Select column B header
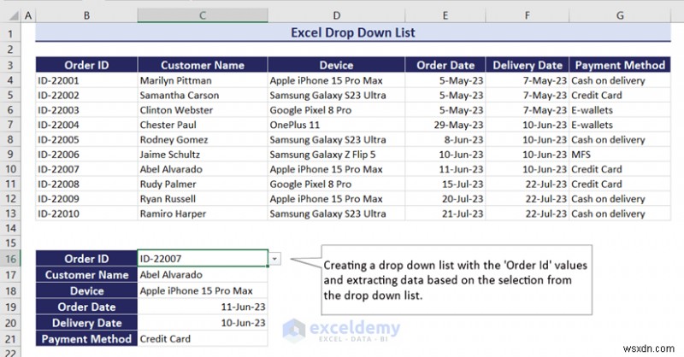Image resolution: width=684 pixels, height=357 pixels. 86,15
